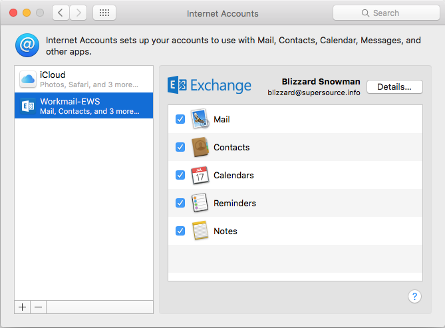Open the Details… button
The height and width of the screenshot is (328, 445).
click(394, 86)
